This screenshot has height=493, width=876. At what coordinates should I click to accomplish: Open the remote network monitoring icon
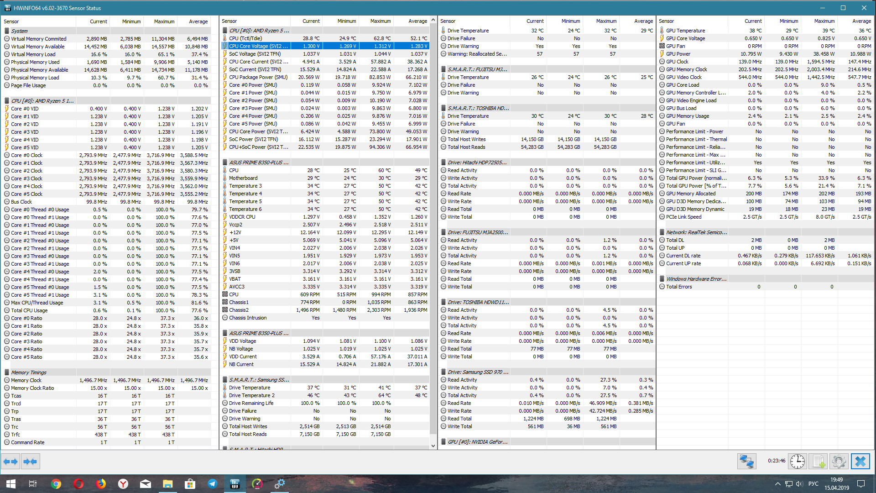(747, 462)
